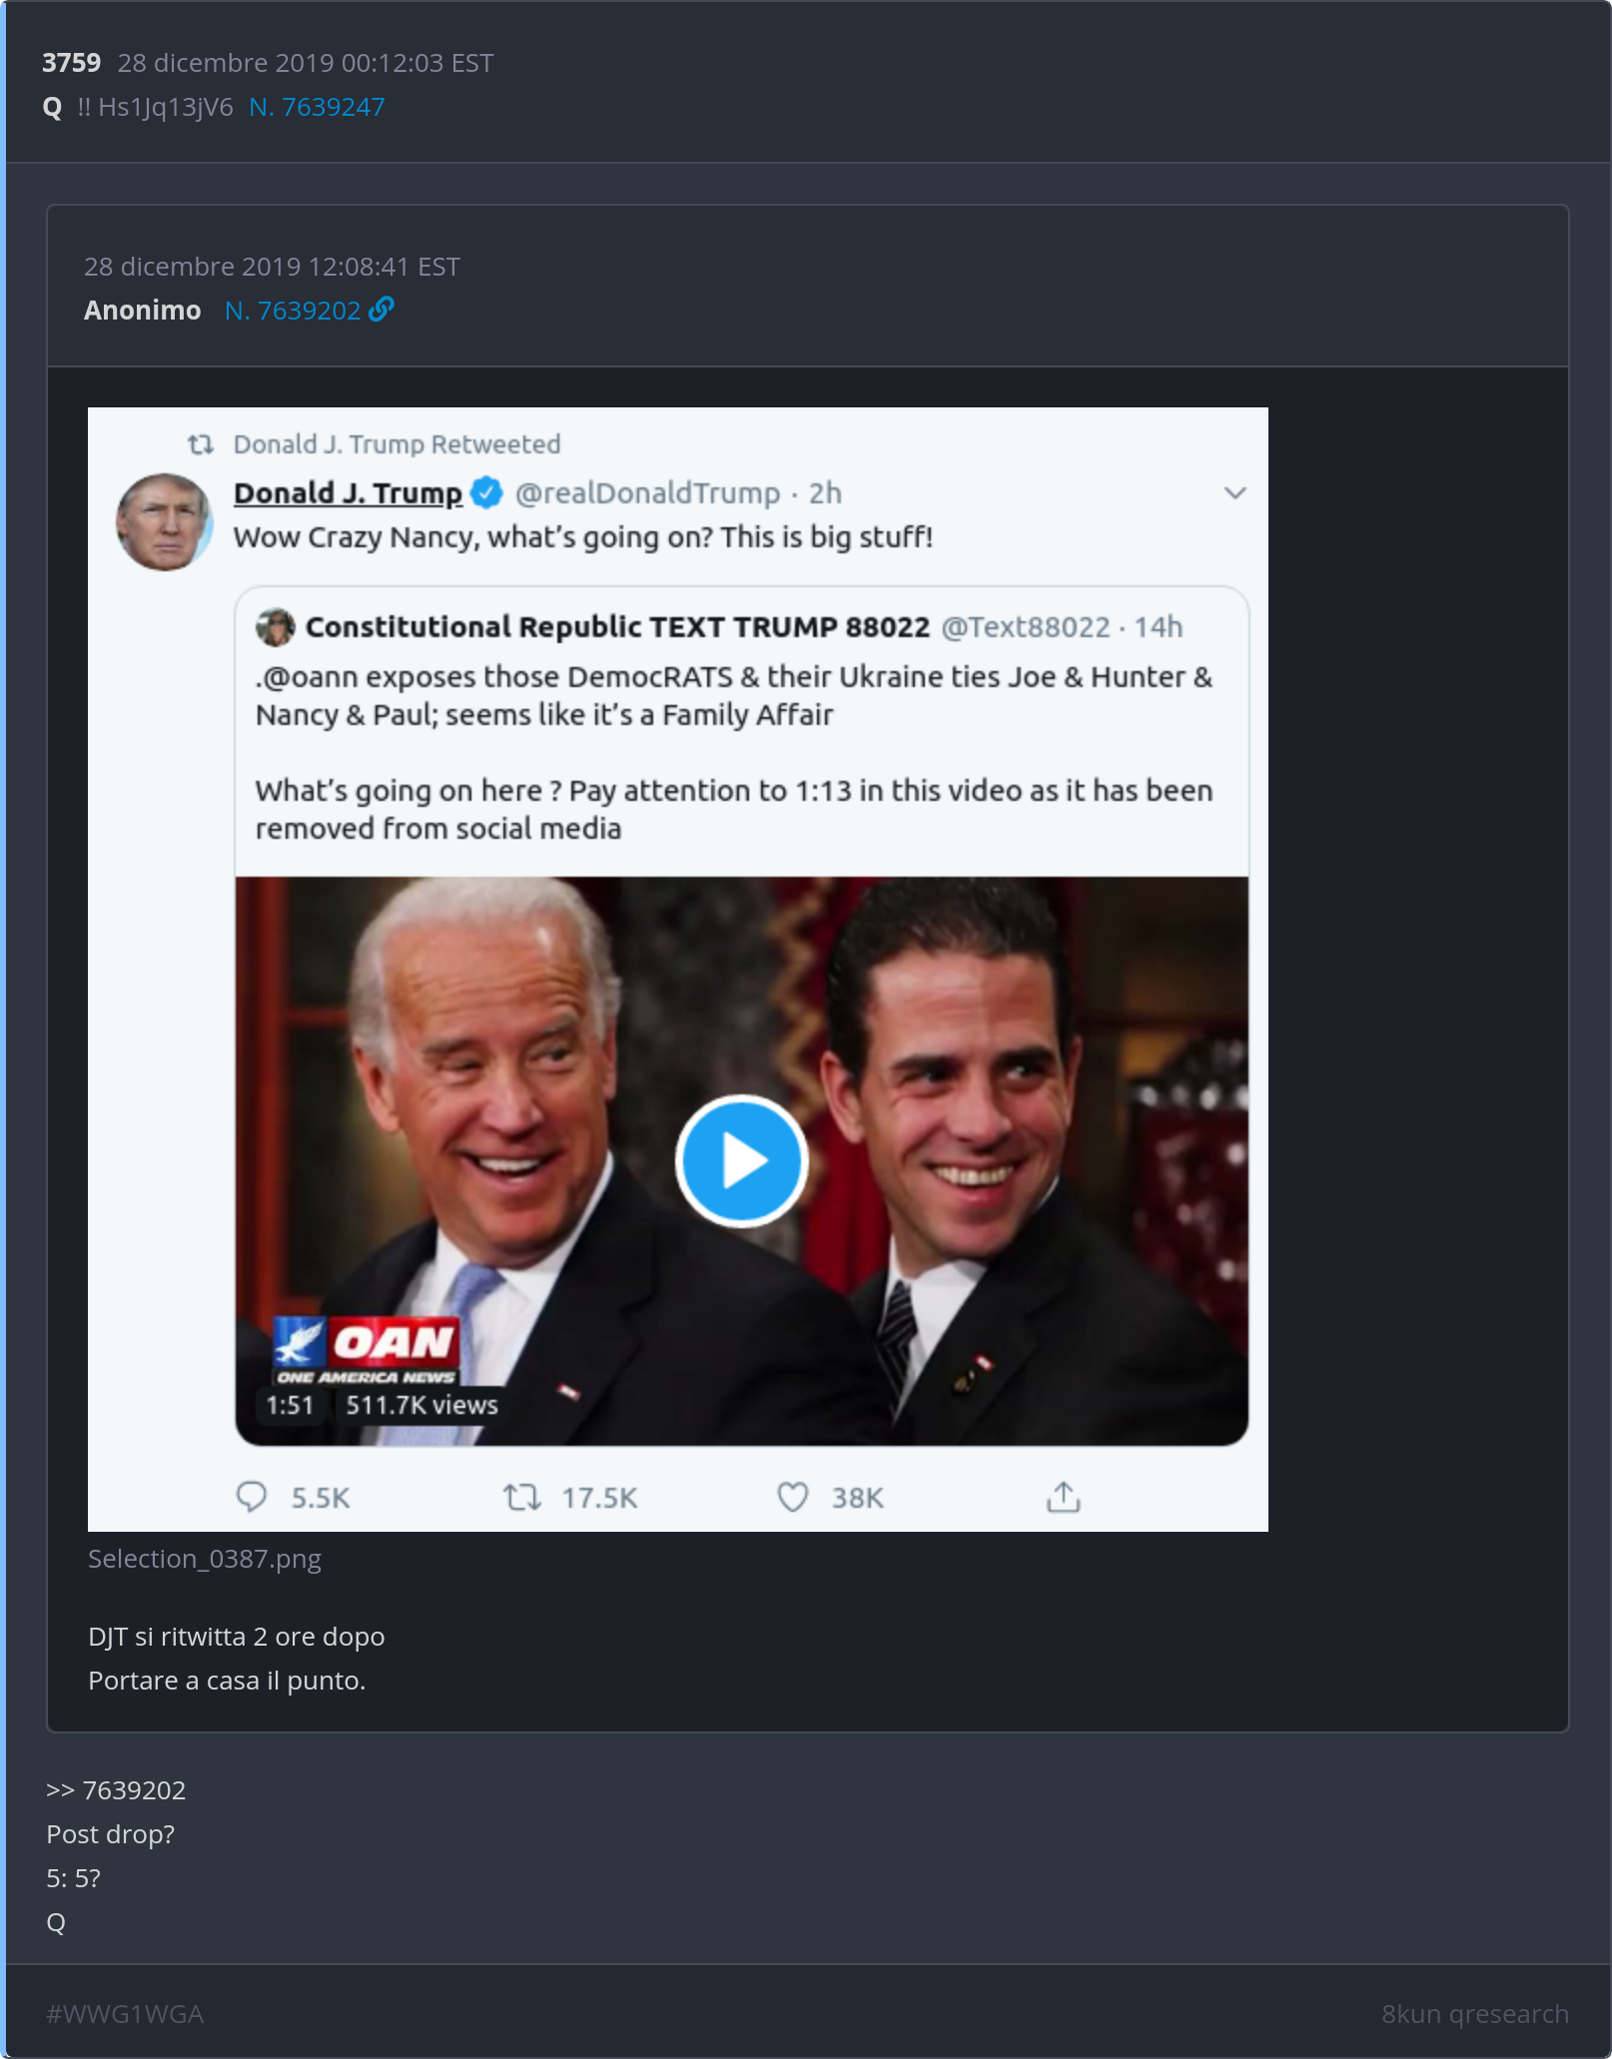Click the Selection_0387.png file name
Viewport: 1612px width, 2059px height.
coord(205,1559)
